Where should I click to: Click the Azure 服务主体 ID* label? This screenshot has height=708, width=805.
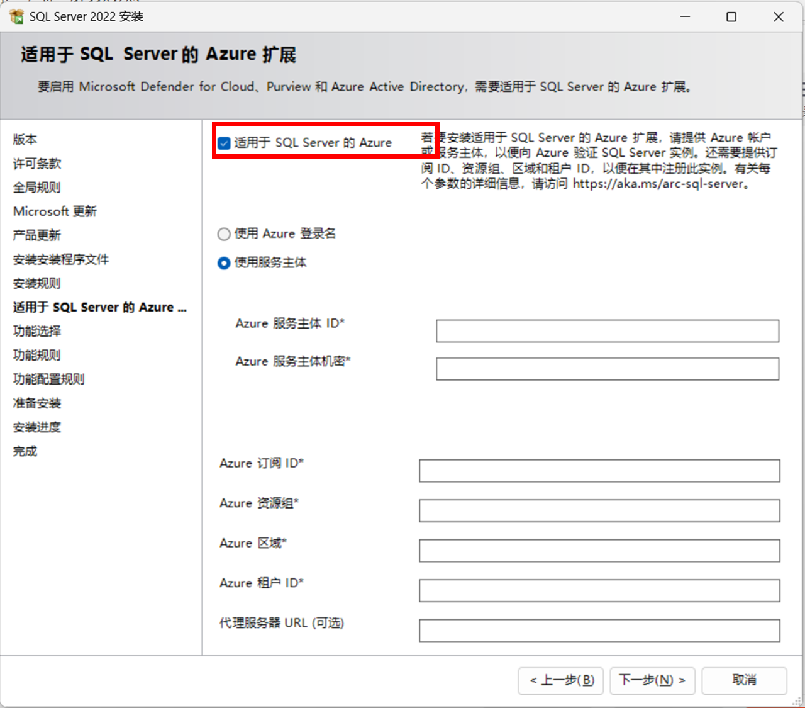coord(290,323)
